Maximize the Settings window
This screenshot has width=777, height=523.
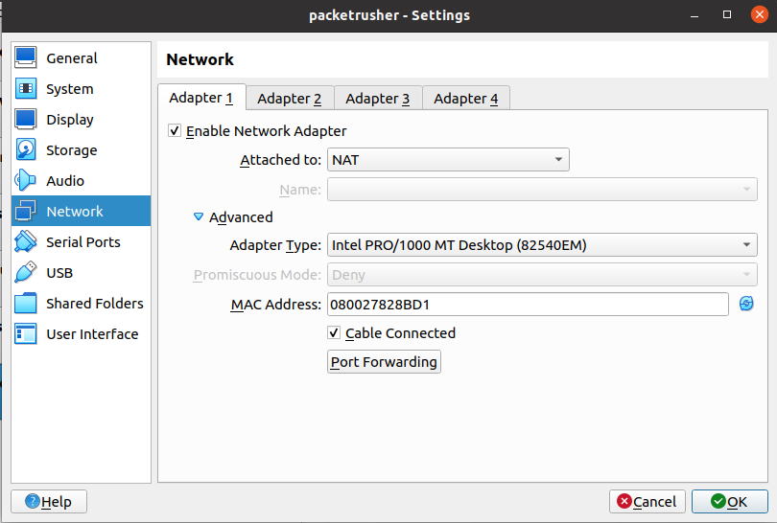(x=727, y=14)
